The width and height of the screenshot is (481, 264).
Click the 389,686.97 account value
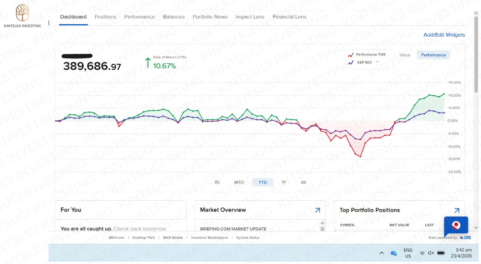92,66
